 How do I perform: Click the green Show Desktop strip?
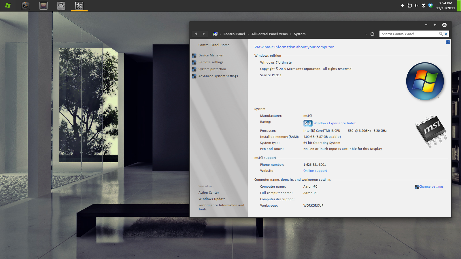tap(459, 5)
